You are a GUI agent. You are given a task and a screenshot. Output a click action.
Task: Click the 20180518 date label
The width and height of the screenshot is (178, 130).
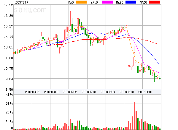[127, 92]
